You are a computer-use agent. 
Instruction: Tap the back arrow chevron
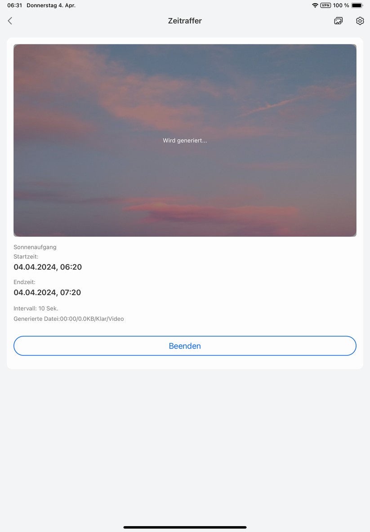[10, 21]
